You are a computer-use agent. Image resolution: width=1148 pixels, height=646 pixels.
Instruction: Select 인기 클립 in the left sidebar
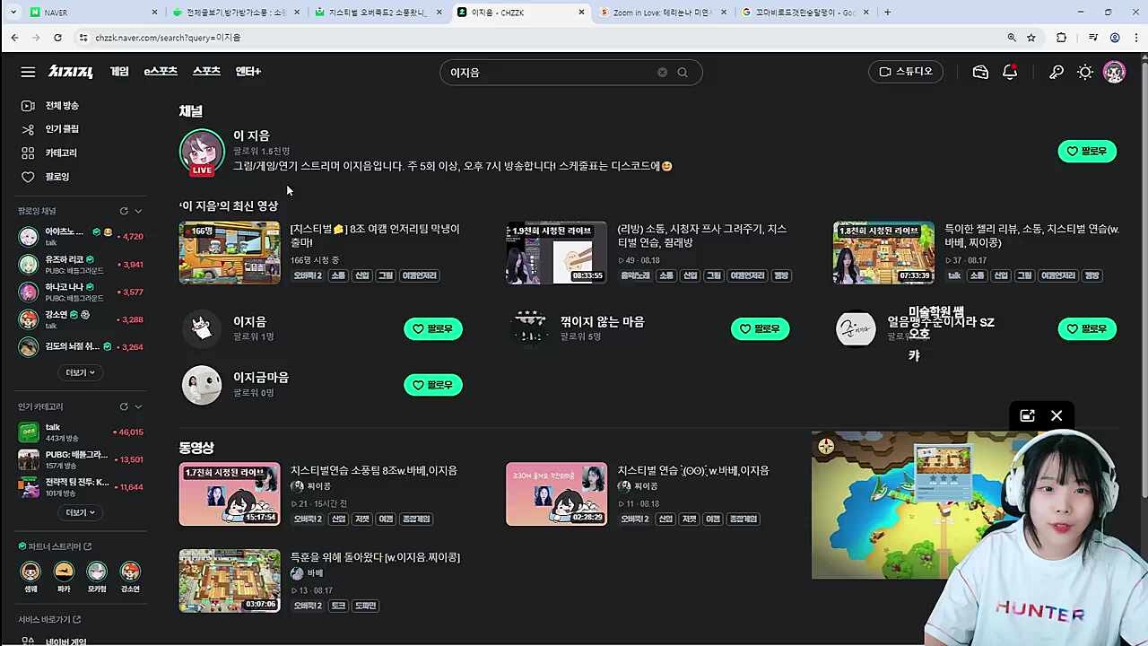pyautogui.click(x=61, y=129)
